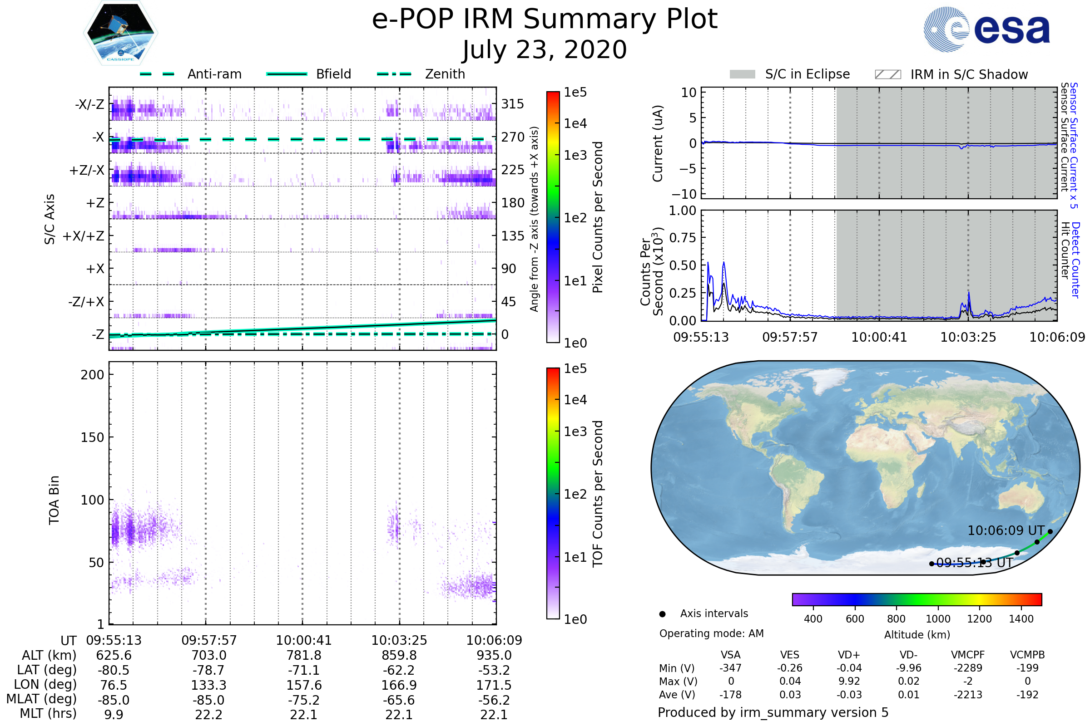Click the 10:06:09 UT label on map
1090x726 pixels.
(1006, 530)
